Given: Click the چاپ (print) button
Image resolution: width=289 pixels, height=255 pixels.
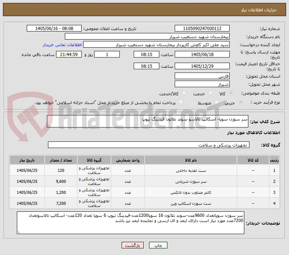Looking at the screenshot, I should (158, 245).
